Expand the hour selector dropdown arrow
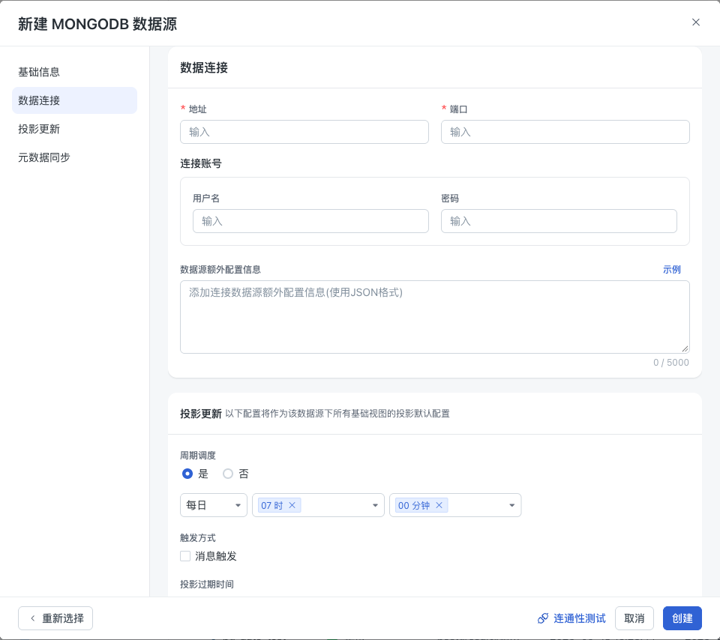Screen dimensions: 720x640 pos(375,505)
